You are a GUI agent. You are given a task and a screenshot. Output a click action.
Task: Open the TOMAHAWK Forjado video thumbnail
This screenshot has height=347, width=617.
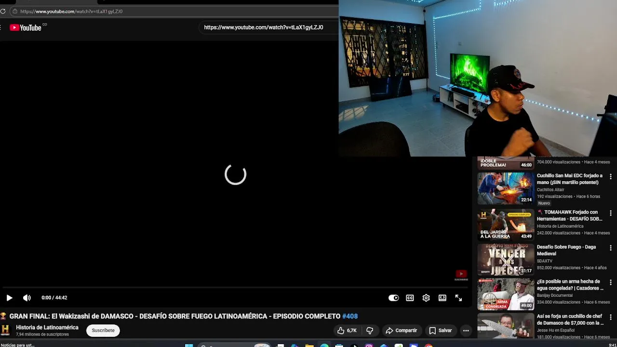pyautogui.click(x=506, y=225)
